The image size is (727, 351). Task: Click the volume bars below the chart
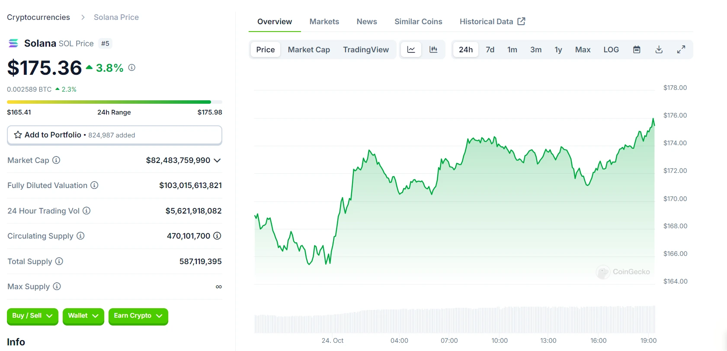(455, 319)
